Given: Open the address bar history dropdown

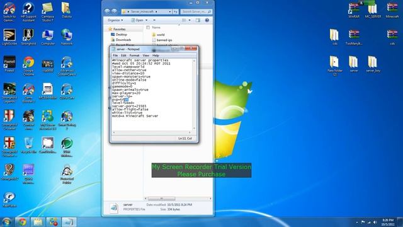Looking at the screenshot, I should (x=169, y=11).
